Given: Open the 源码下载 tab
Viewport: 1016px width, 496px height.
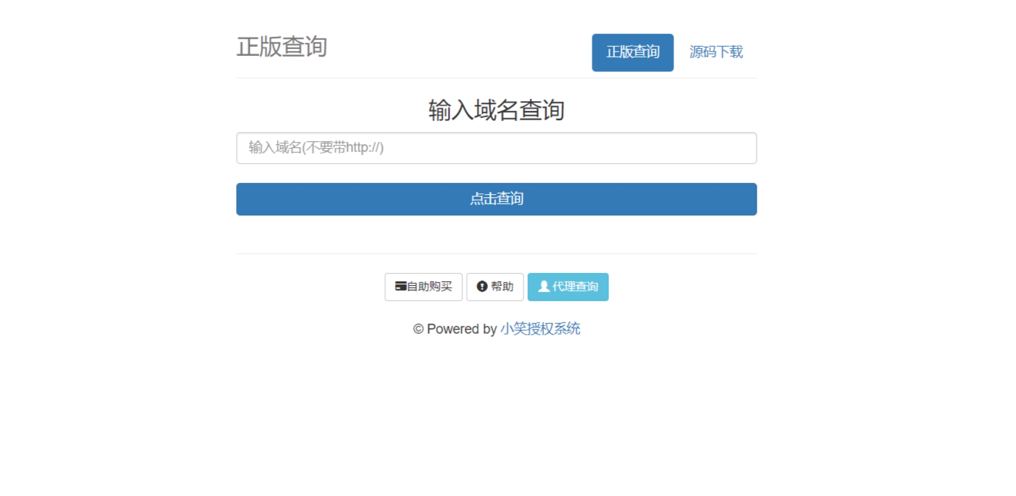Looking at the screenshot, I should (x=716, y=52).
